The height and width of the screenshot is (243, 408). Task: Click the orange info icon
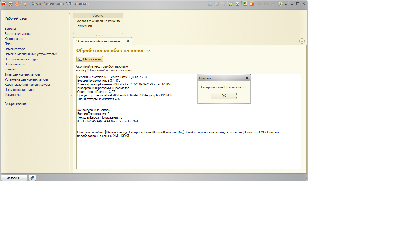pos(280,4)
